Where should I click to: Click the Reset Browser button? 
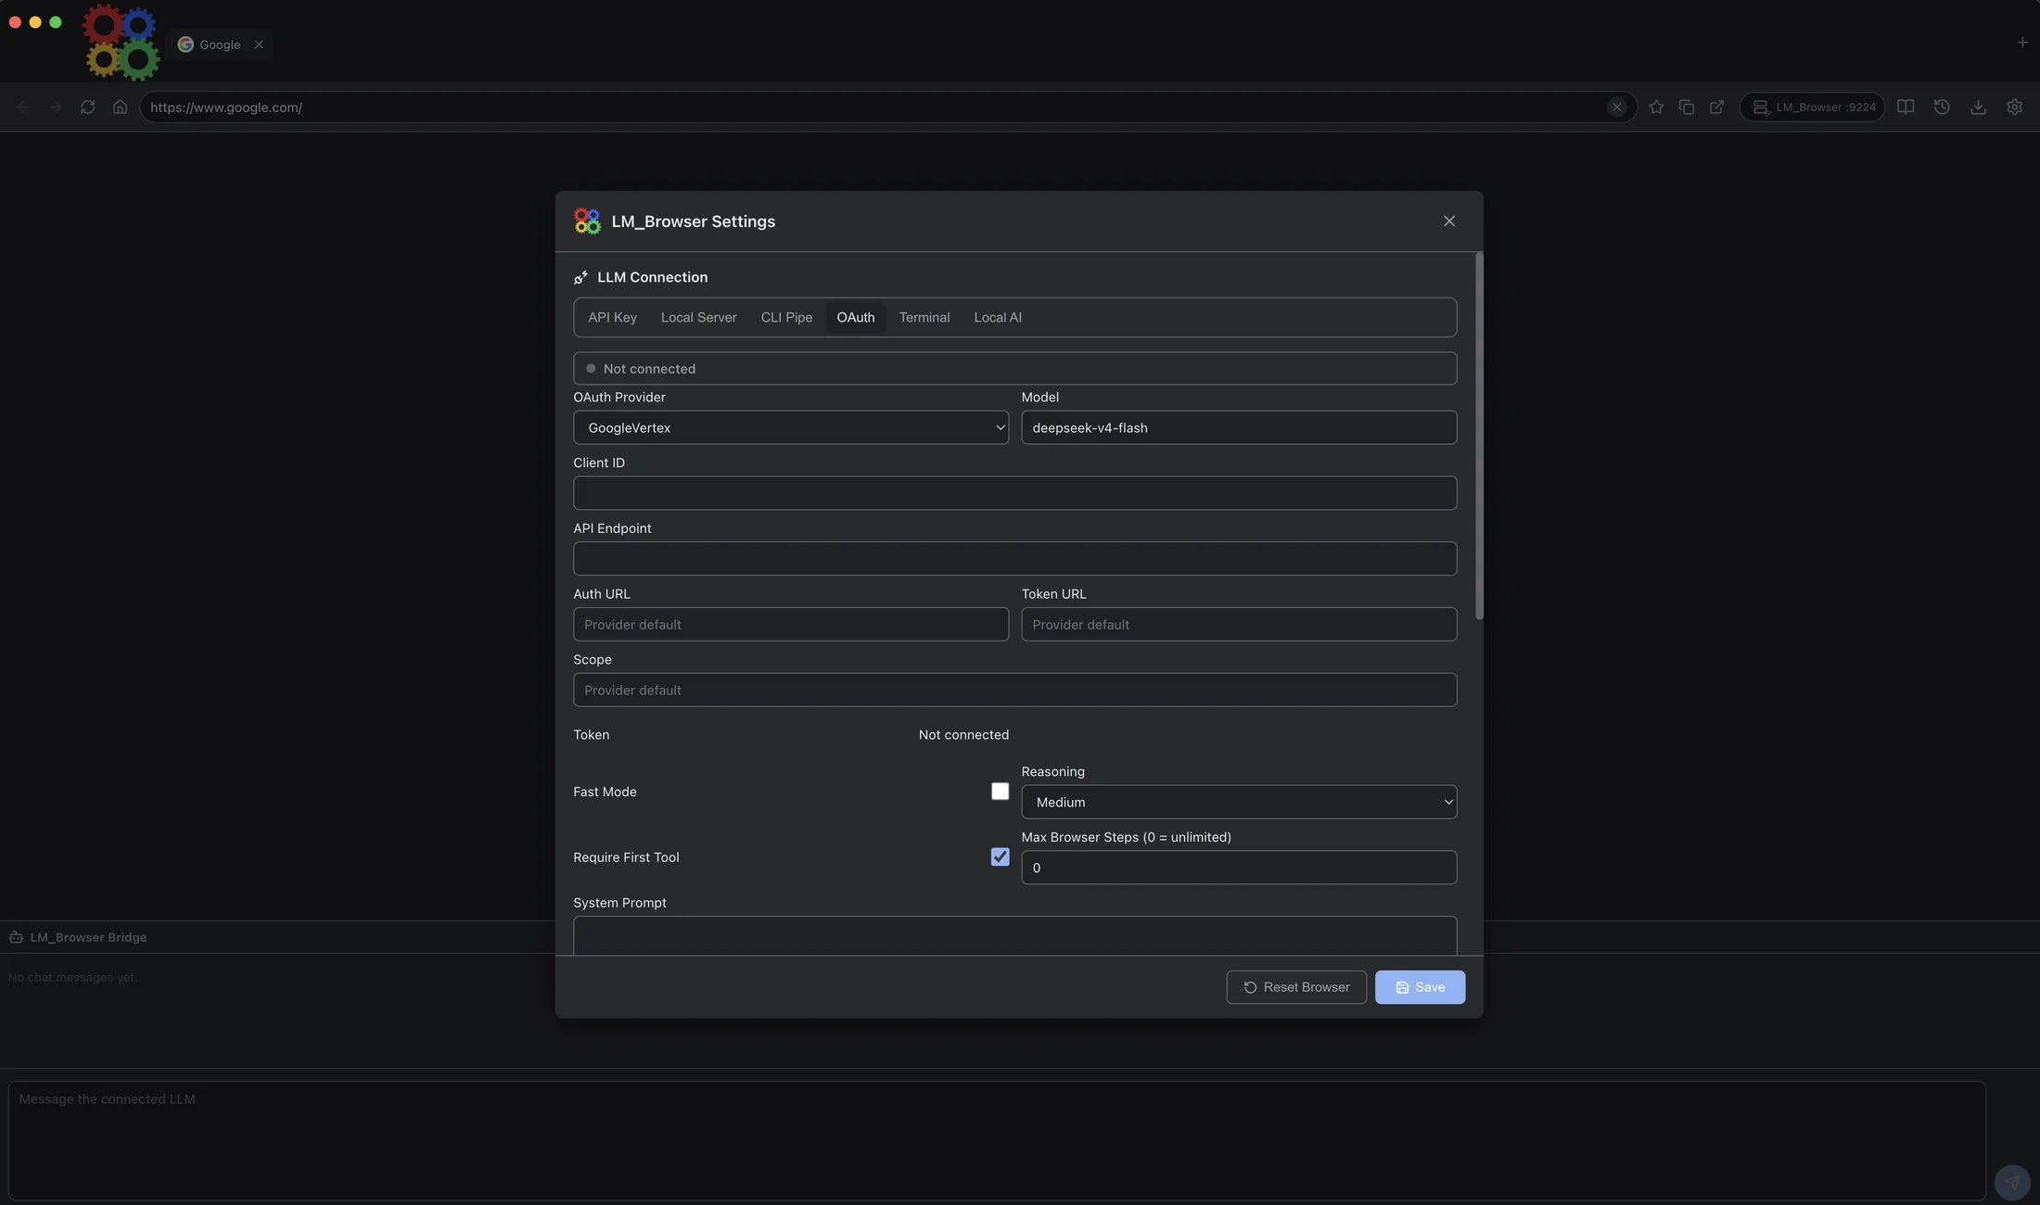point(1296,987)
